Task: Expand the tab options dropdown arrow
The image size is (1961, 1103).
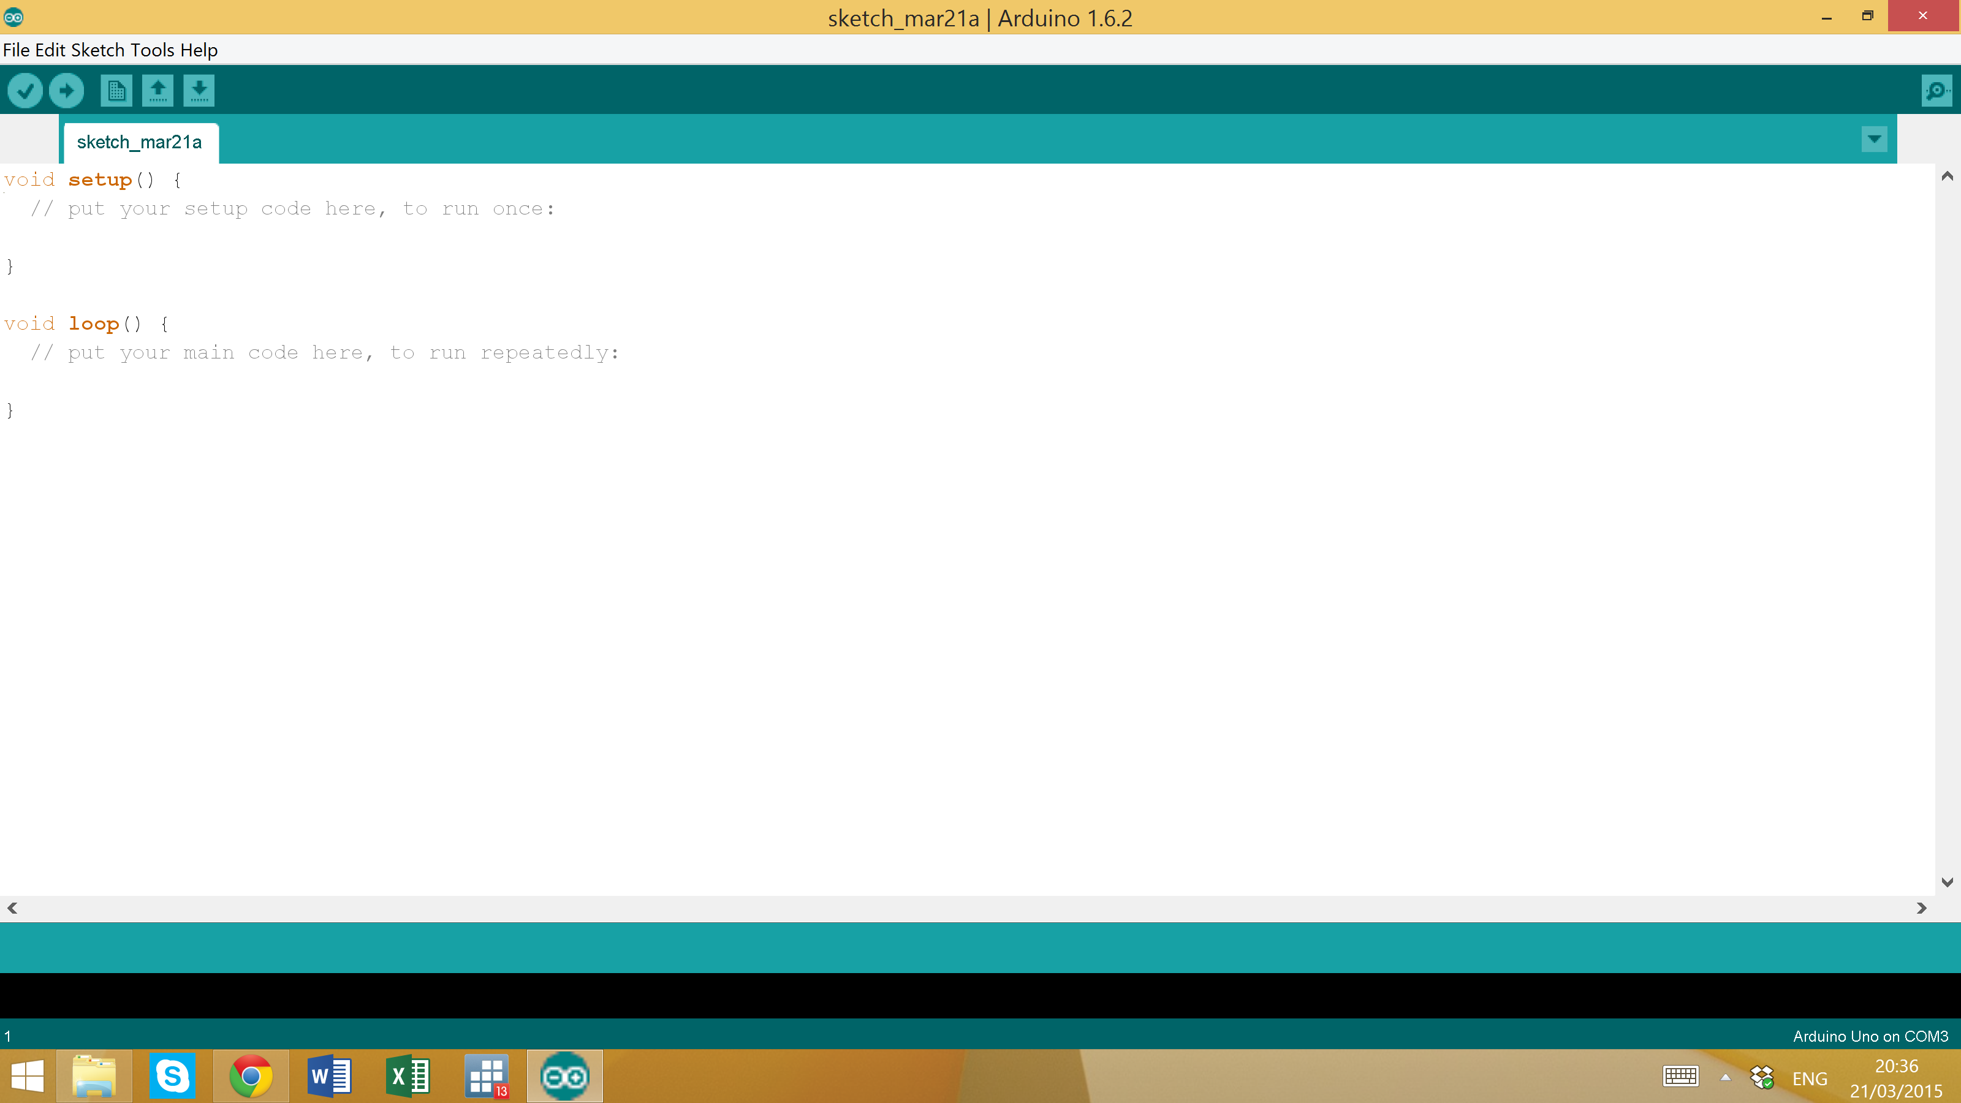Action: (x=1874, y=139)
